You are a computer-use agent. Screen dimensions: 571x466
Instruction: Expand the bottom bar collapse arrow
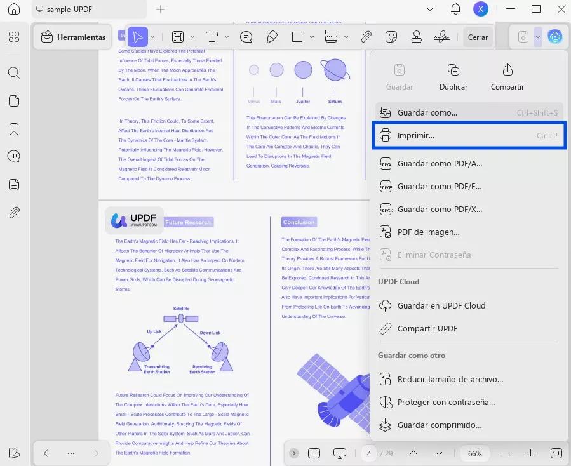[x=294, y=453]
